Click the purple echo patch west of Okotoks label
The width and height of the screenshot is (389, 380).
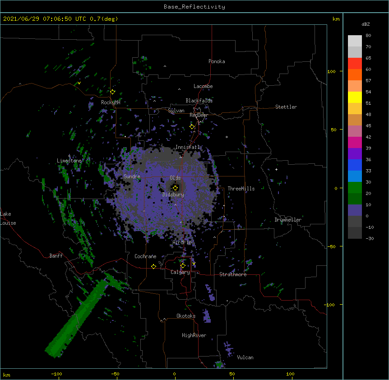207,316
